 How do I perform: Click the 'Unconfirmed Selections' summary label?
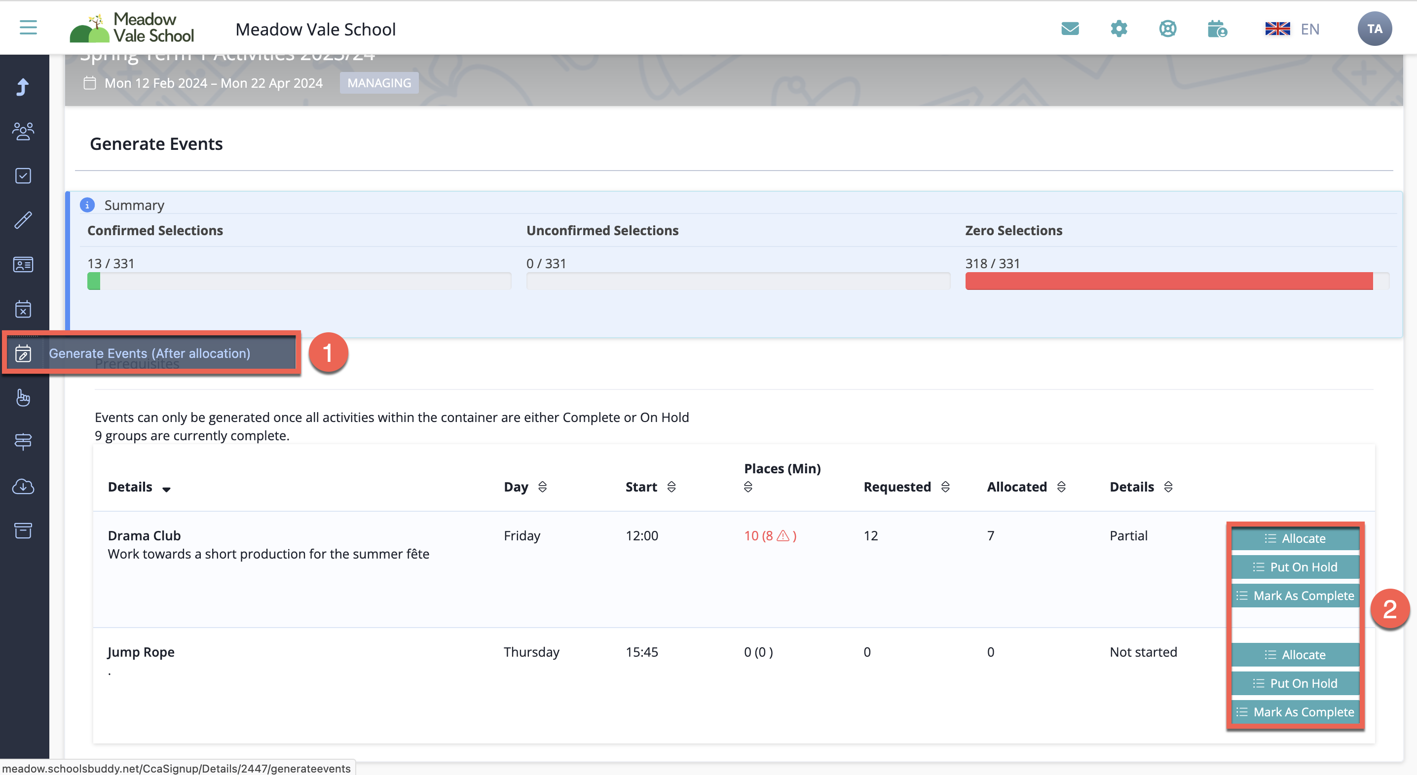click(x=602, y=230)
